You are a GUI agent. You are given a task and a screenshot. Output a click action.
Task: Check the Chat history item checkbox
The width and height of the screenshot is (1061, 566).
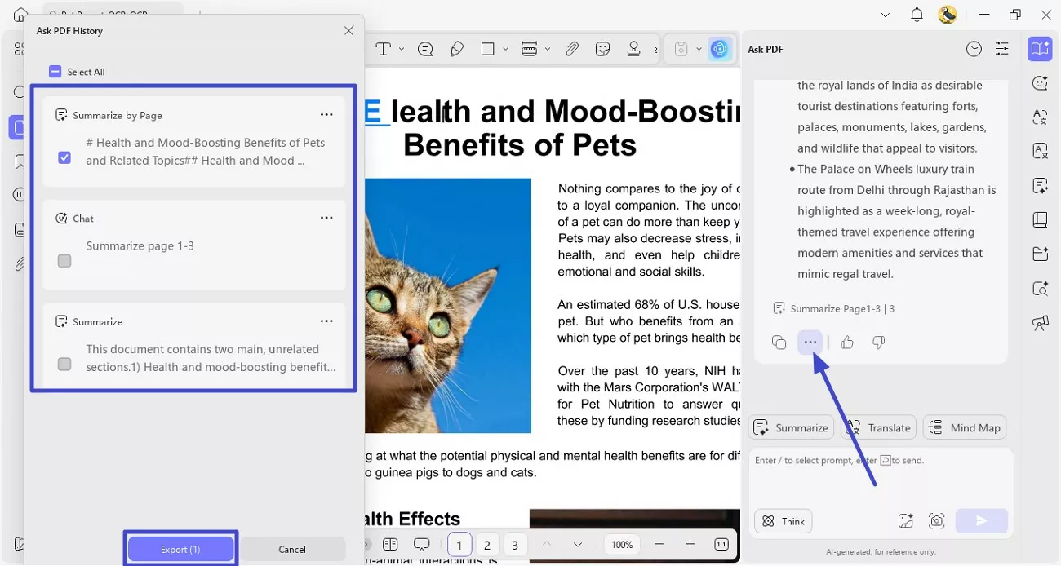(64, 261)
